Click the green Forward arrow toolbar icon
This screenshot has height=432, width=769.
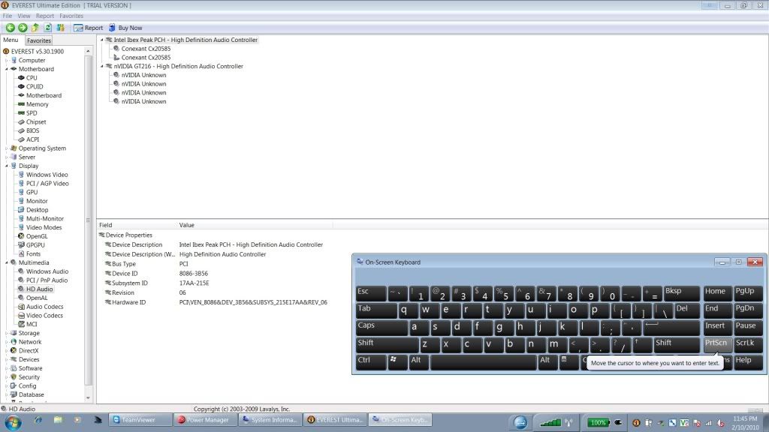(x=23, y=28)
